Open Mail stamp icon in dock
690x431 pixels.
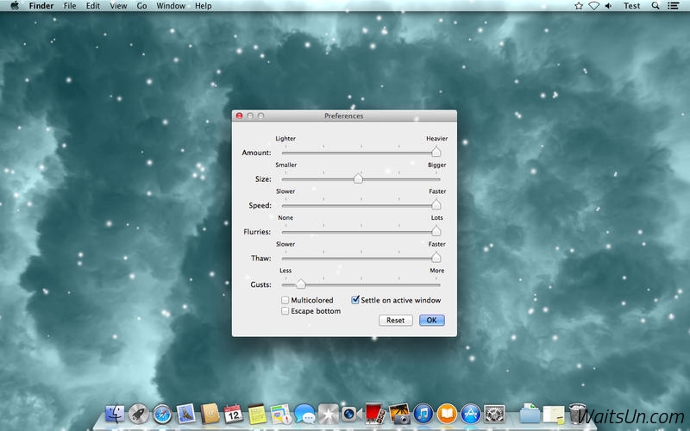[186, 414]
